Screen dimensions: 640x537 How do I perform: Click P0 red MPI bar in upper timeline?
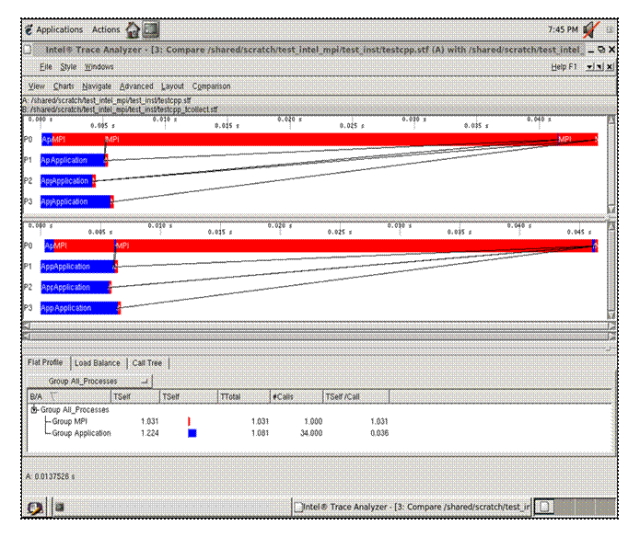(331, 140)
